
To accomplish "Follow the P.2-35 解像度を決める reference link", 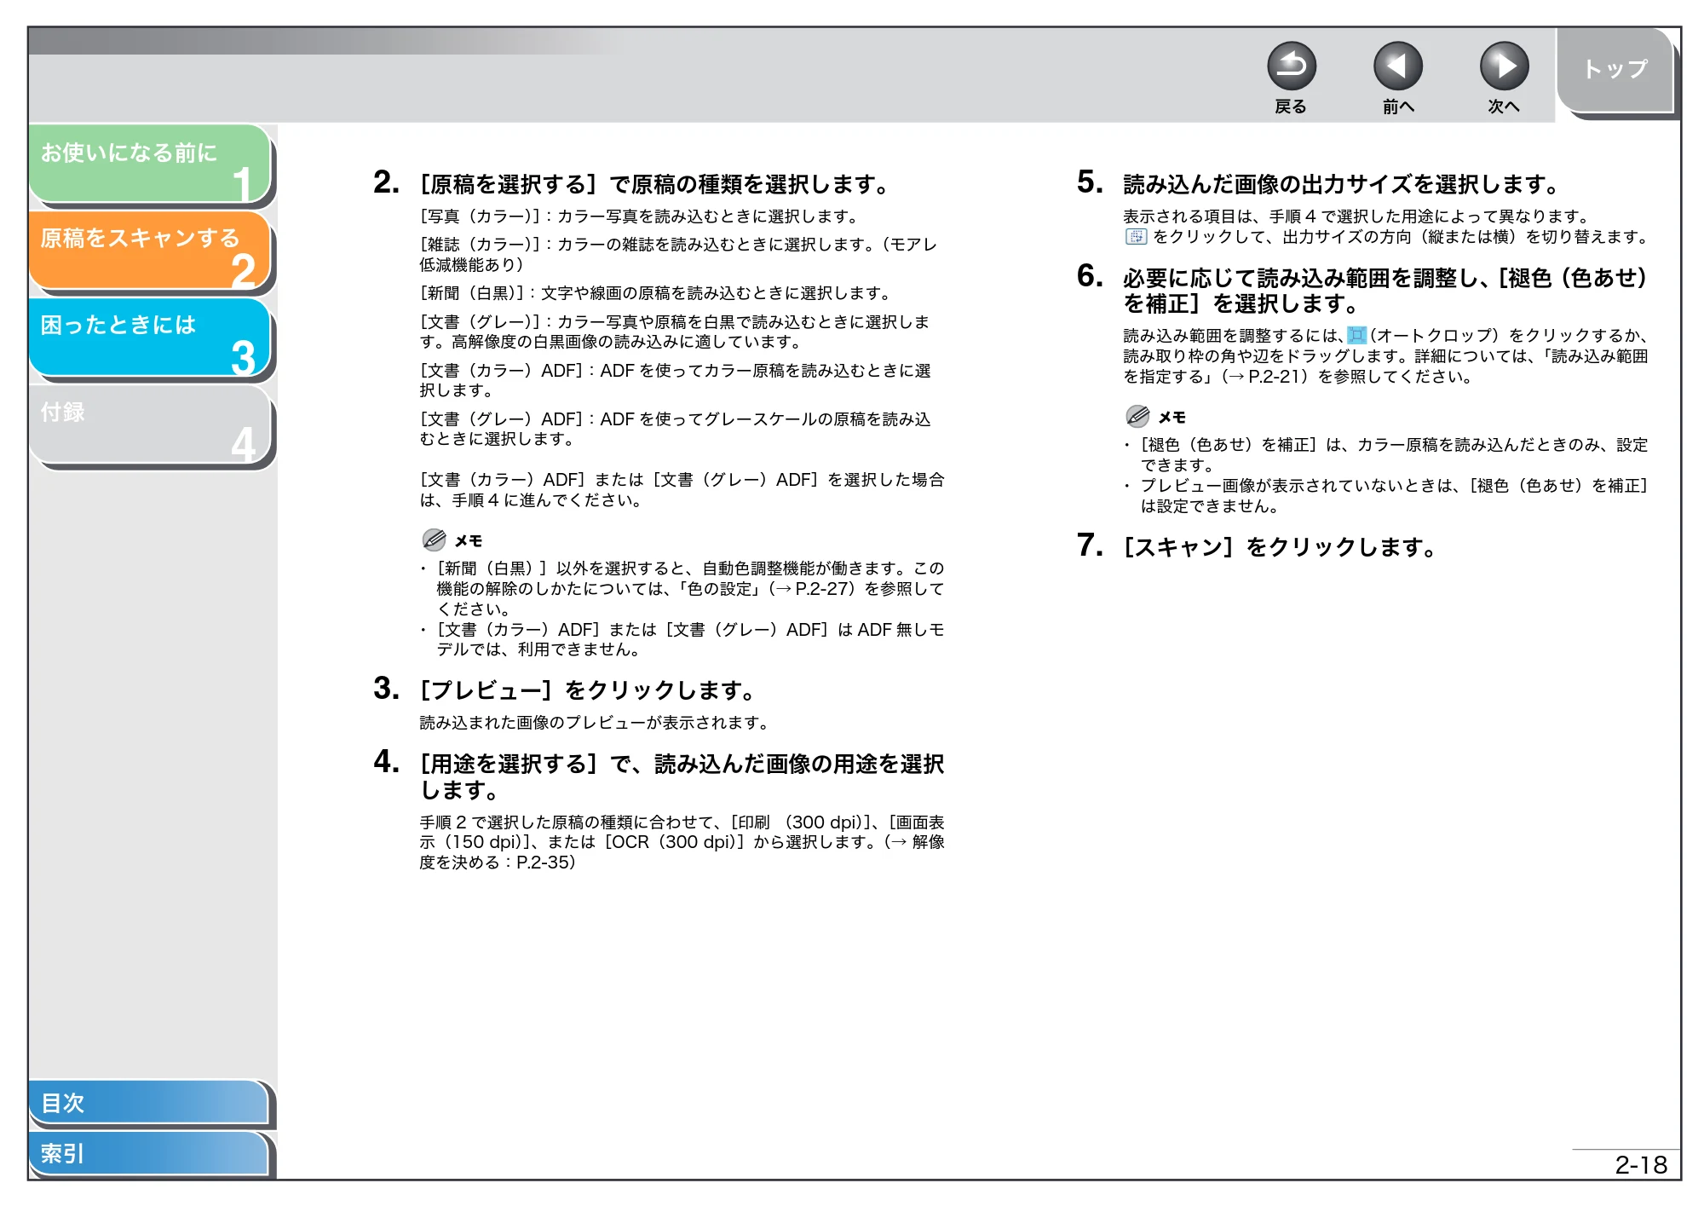I will pyautogui.click(x=682, y=852).
